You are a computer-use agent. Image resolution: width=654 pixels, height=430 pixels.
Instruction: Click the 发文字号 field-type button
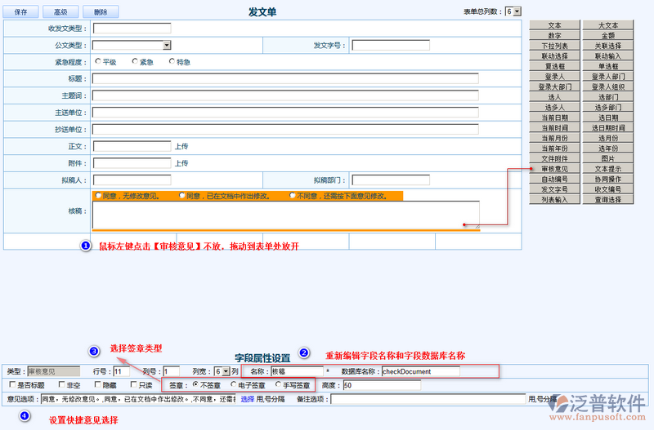pos(555,189)
